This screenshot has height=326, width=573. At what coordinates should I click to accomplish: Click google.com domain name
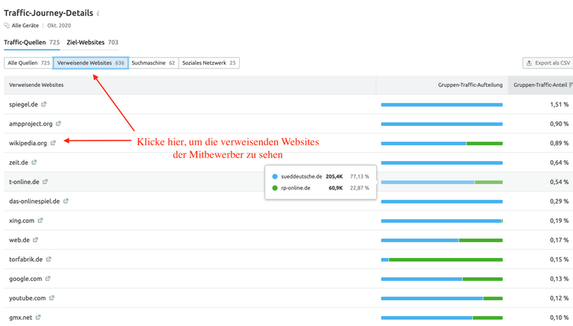click(25, 279)
